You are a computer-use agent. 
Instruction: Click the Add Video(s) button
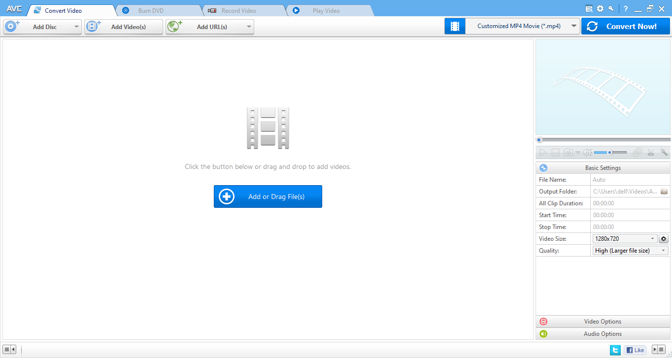click(124, 27)
